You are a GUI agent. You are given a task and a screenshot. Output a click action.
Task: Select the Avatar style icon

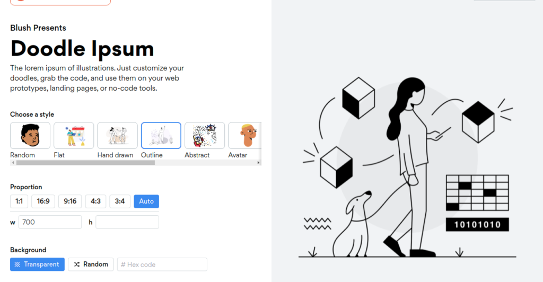pyautogui.click(x=245, y=135)
